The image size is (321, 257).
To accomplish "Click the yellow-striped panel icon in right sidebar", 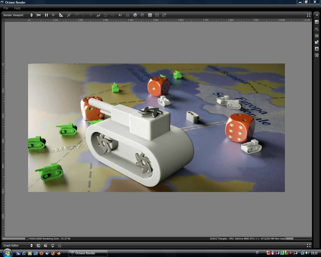I will (317, 36).
